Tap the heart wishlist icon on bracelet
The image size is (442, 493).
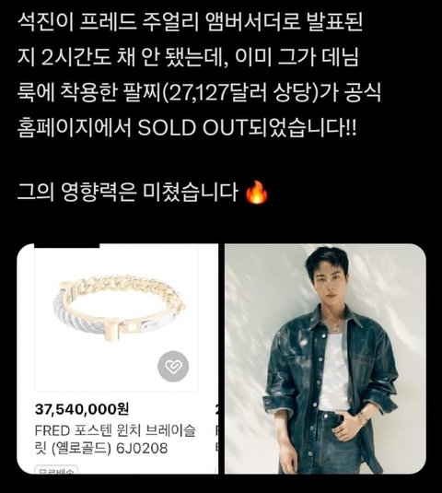pyautogui.click(x=173, y=366)
